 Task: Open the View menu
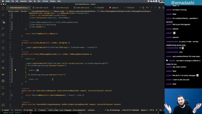pos(30,1)
